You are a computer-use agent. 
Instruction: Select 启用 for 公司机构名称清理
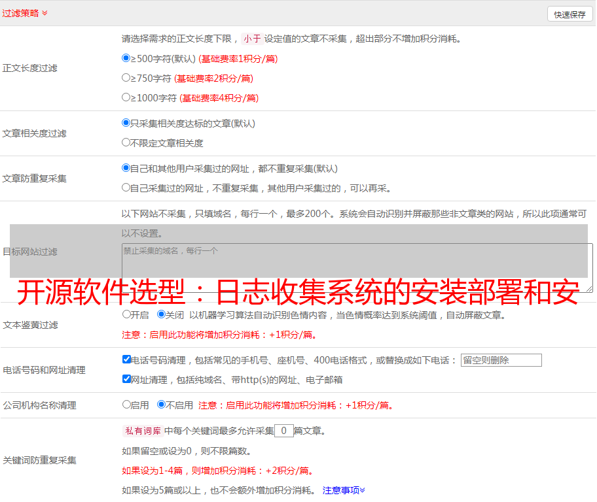click(126, 405)
